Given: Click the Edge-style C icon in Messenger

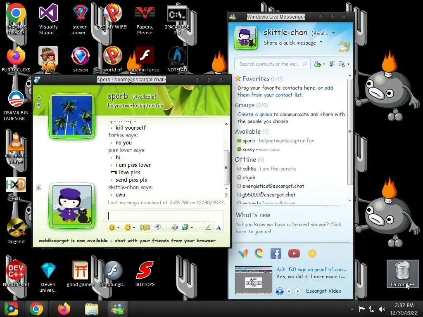Looking at the screenshot, I should pos(259,253).
